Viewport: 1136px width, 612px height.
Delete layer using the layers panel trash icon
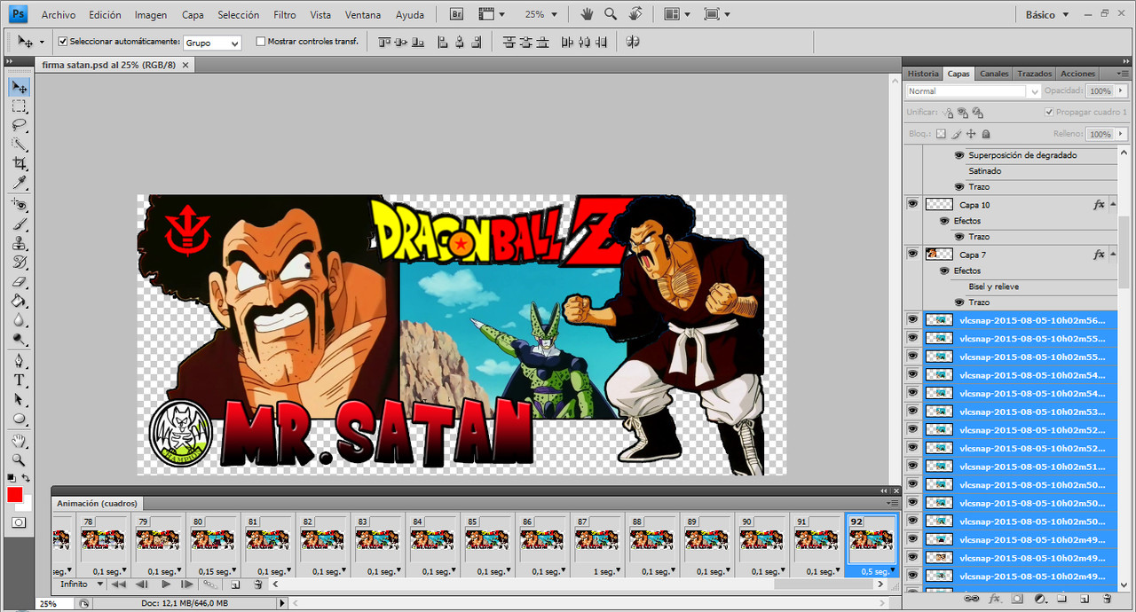[x=1107, y=599]
